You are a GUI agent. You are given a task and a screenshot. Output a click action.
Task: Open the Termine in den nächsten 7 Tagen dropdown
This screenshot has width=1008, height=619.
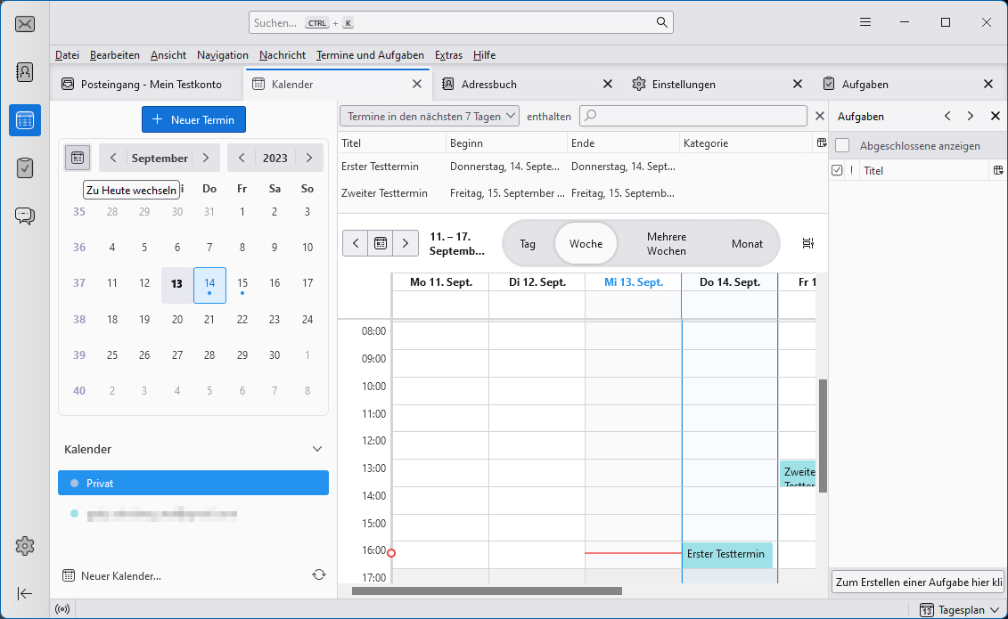tap(430, 116)
